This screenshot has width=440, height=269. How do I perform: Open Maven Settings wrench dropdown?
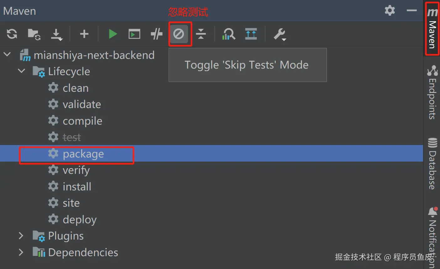(x=280, y=34)
